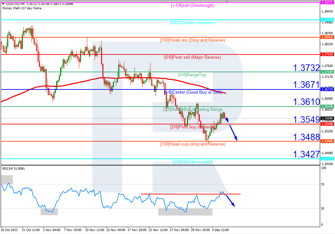Select the [0/8]Ultimate support label
Viewport: 335px width, 234px height.
[x=193, y=162]
